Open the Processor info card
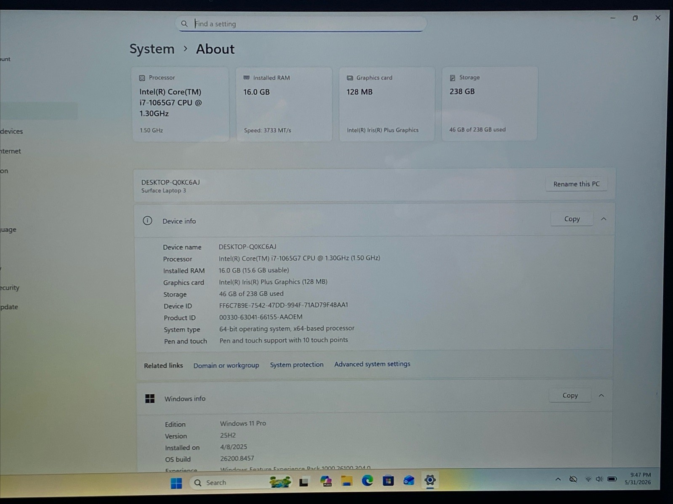This screenshot has height=504, width=673. pyautogui.click(x=181, y=104)
